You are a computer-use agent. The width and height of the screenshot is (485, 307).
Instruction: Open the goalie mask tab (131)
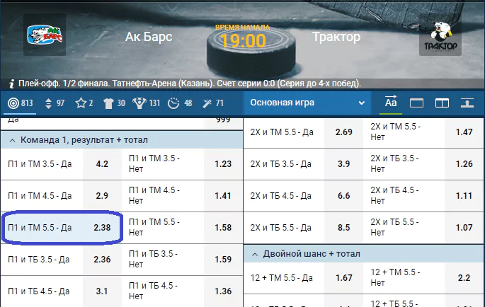click(x=146, y=103)
